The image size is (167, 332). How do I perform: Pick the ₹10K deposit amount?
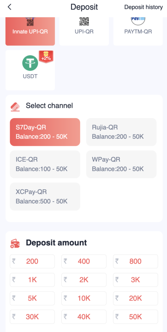coord(84,298)
